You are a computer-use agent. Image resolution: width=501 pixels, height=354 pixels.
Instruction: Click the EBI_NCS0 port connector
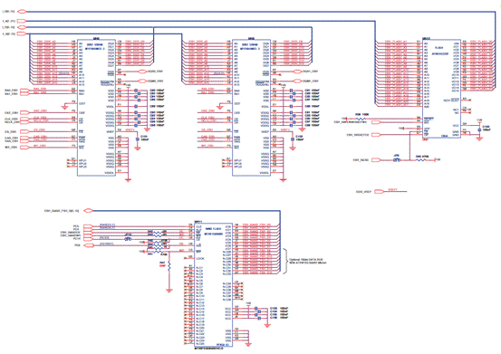coord(376,160)
